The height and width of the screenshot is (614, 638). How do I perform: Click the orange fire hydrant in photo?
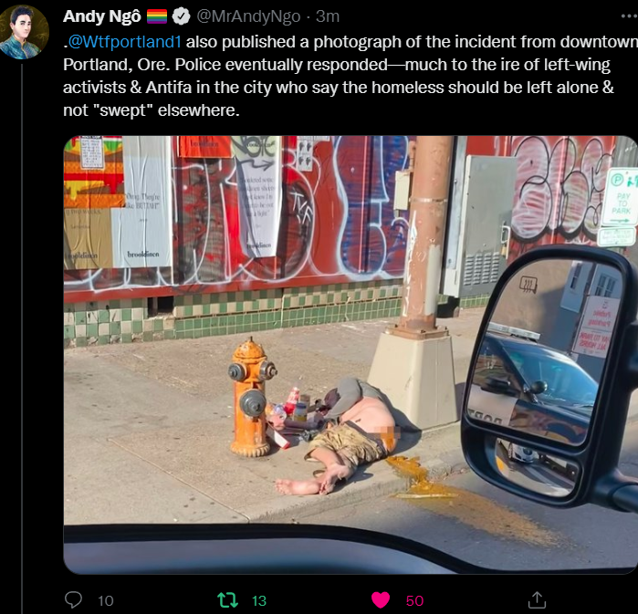252,397
